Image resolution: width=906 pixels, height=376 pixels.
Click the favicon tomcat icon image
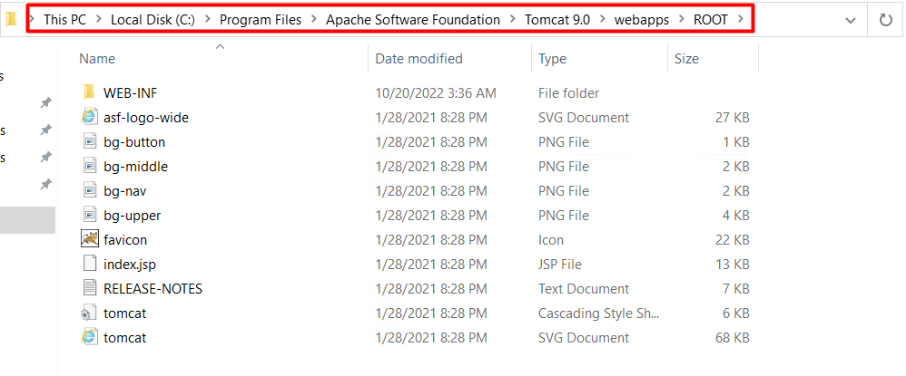pos(89,239)
